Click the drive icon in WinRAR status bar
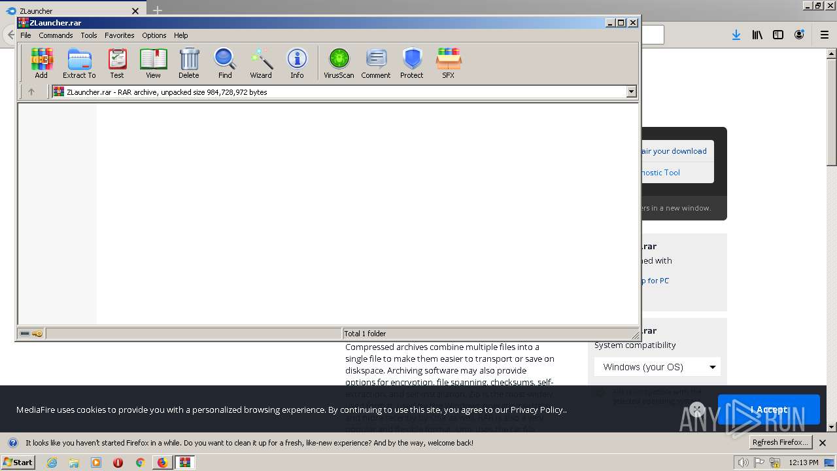Viewport: 837px width, 471px height. pyautogui.click(x=25, y=334)
